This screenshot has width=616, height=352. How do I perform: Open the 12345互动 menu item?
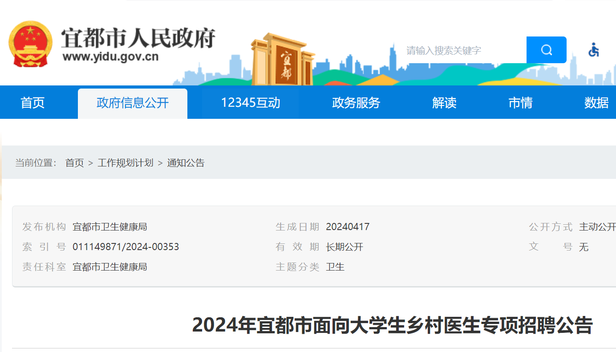(251, 103)
